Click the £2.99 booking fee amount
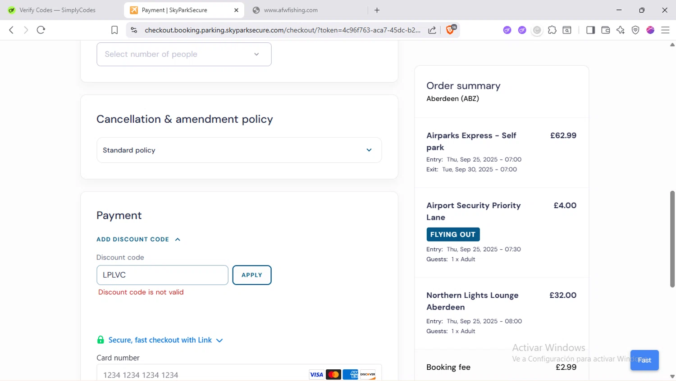 (x=566, y=367)
